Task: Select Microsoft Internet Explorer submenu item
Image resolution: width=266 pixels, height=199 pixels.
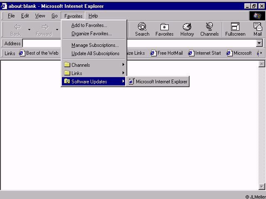Action: tap(158, 82)
